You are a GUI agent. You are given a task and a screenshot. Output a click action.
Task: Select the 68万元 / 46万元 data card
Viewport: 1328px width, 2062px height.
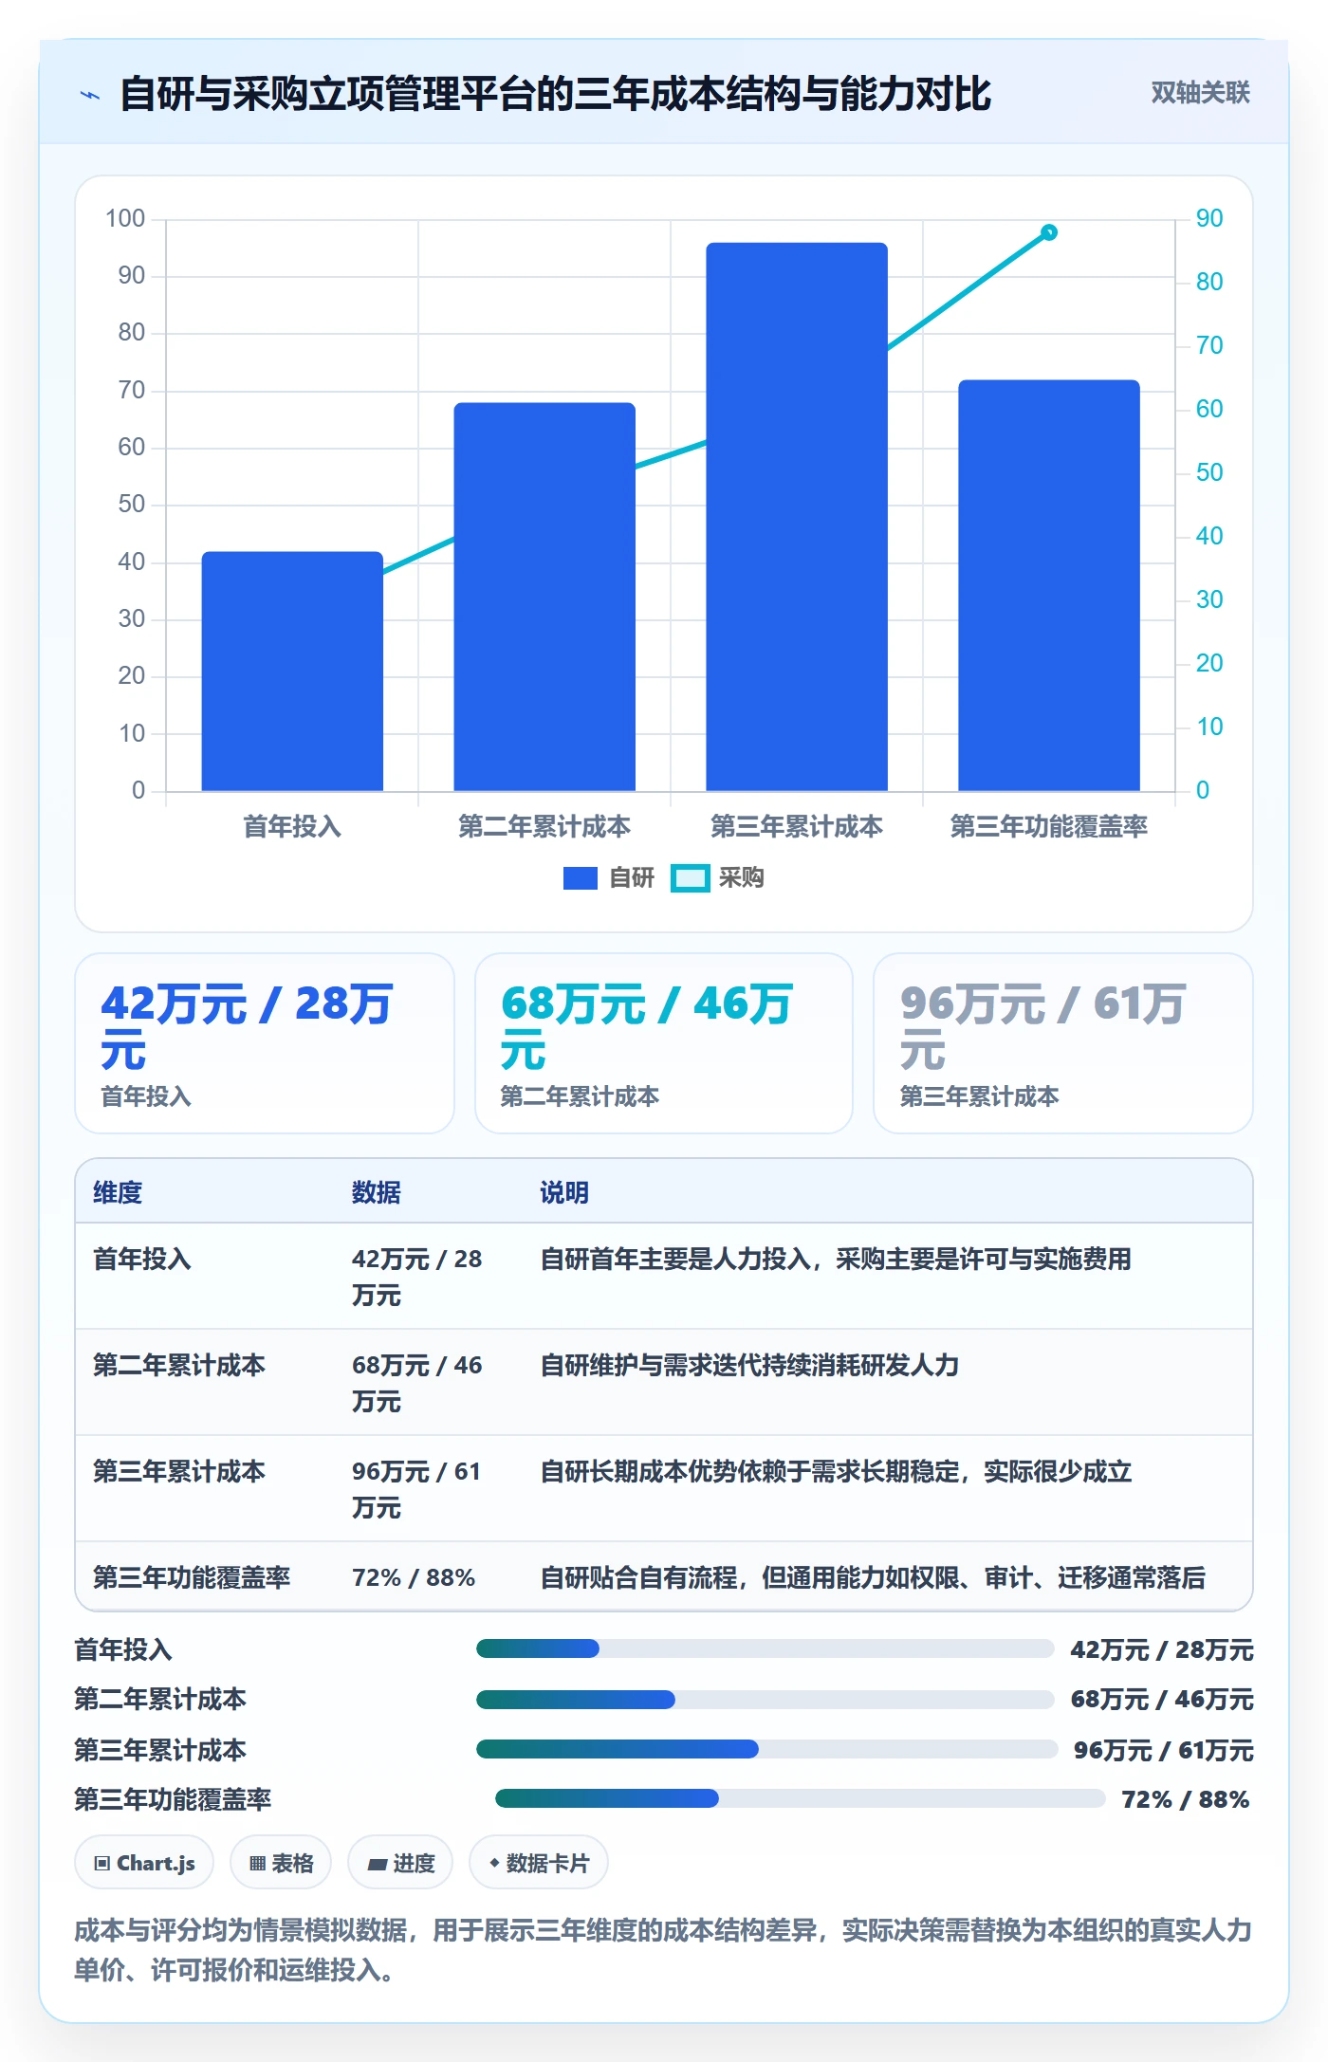(664, 1043)
